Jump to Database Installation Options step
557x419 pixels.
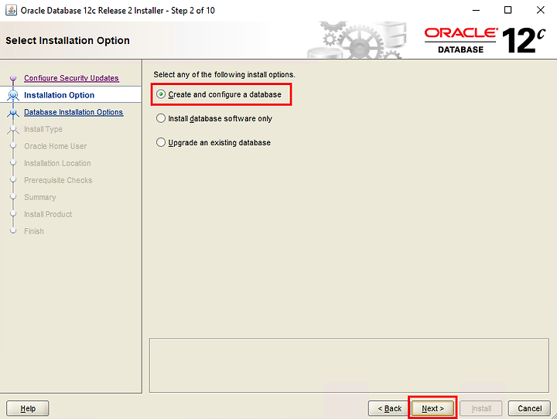[73, 112]
